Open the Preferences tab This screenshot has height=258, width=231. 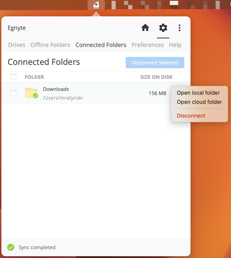coord(147,45)
